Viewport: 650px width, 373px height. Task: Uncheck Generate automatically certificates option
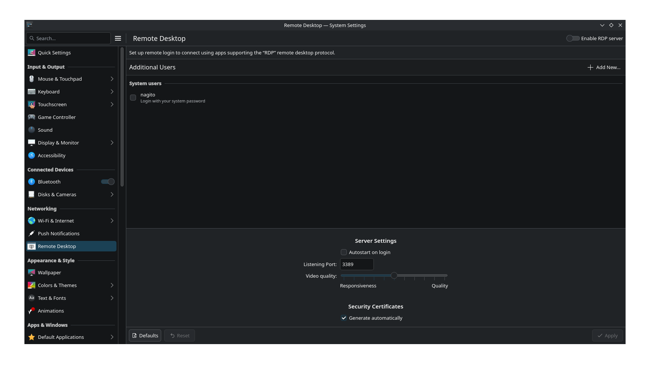pyautogui.click(x=344, y=318)
